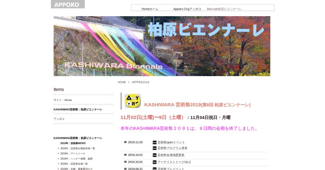
Task: Open 2019年：ハッピー連携、協賛 sidebar entry
Action: (76, 159)
